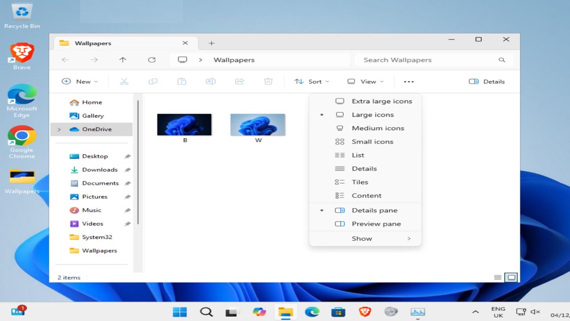Image resolution: width=570 pixels, height=321 pixels.
Task: Go forward with the right arrow
Action: 94,60
